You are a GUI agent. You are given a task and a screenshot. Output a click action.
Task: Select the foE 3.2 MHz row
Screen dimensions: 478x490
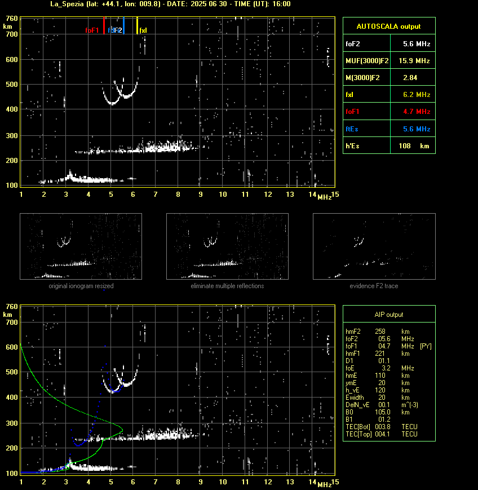pos(379,368)
